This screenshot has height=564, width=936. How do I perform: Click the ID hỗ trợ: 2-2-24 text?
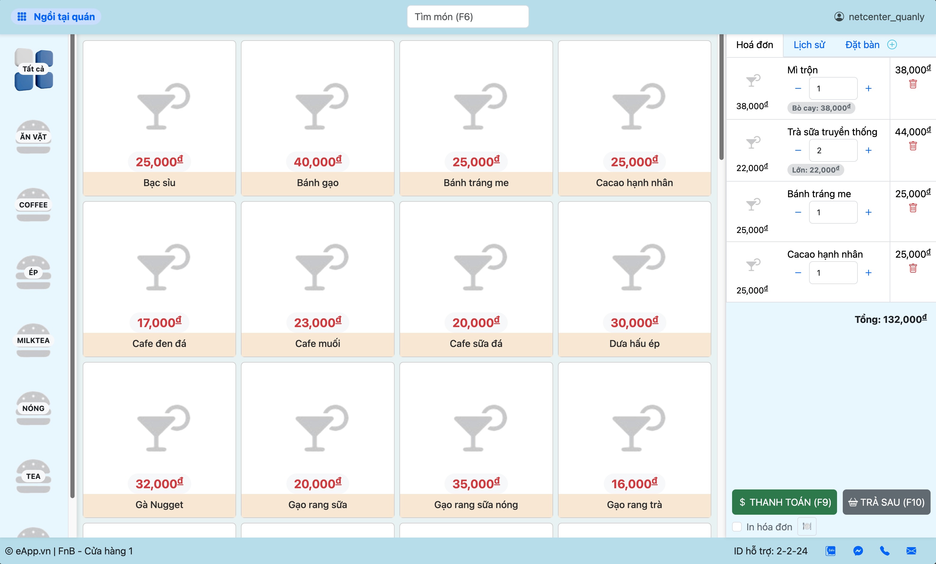(770, 551)
